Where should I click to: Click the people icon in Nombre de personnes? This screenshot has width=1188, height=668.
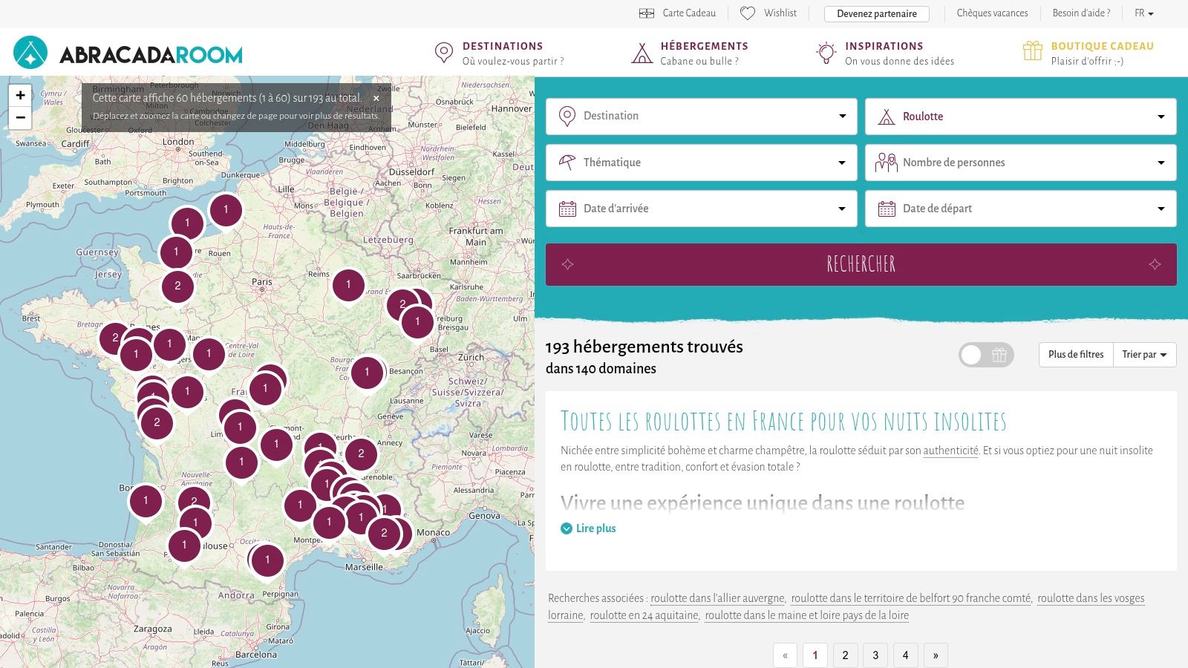[x=886, y=163]
